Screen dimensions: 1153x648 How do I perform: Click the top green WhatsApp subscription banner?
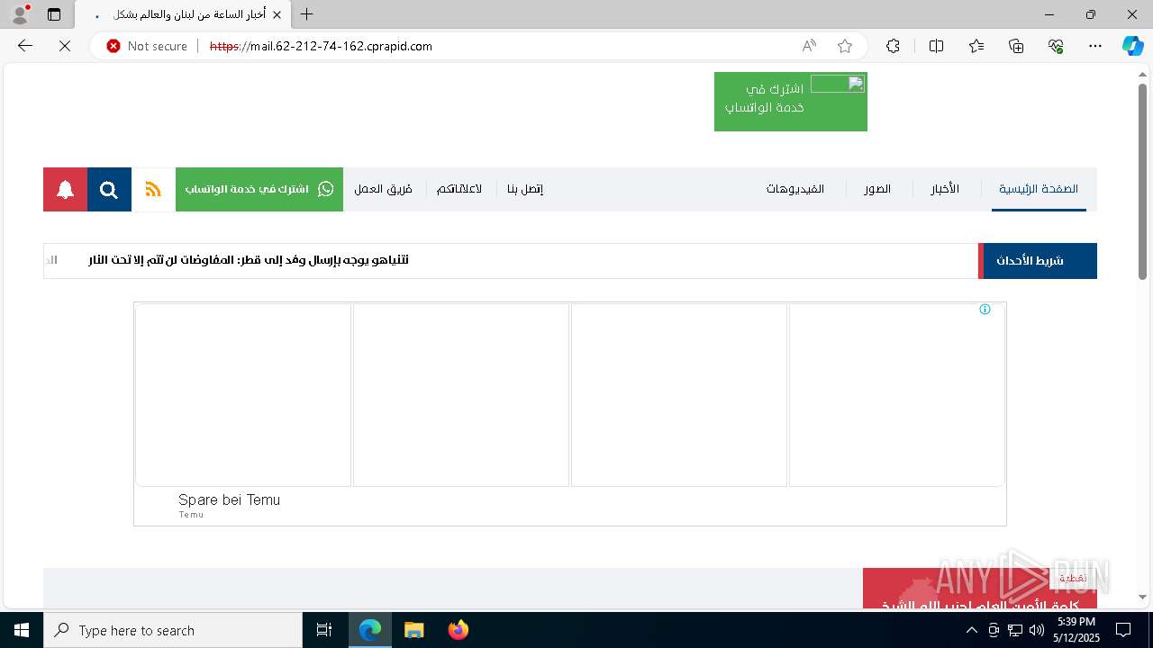coord(791,102)
